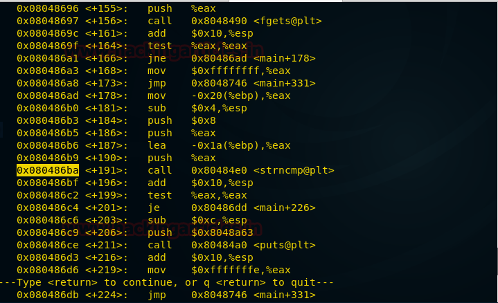Click the $0xffffffff,%eax mov operand
Viewport: 498px width, 303px height.
pos(234,71)
